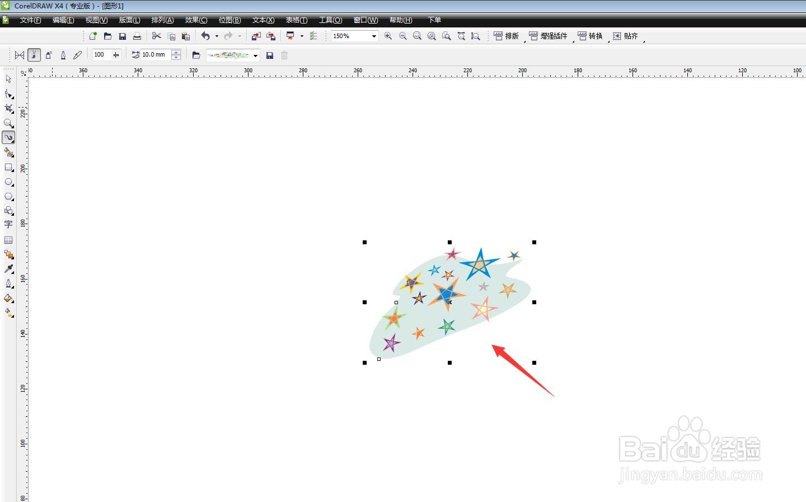Print the document
The height and width of the screenshot is (502, 806).
click(137, 36)
